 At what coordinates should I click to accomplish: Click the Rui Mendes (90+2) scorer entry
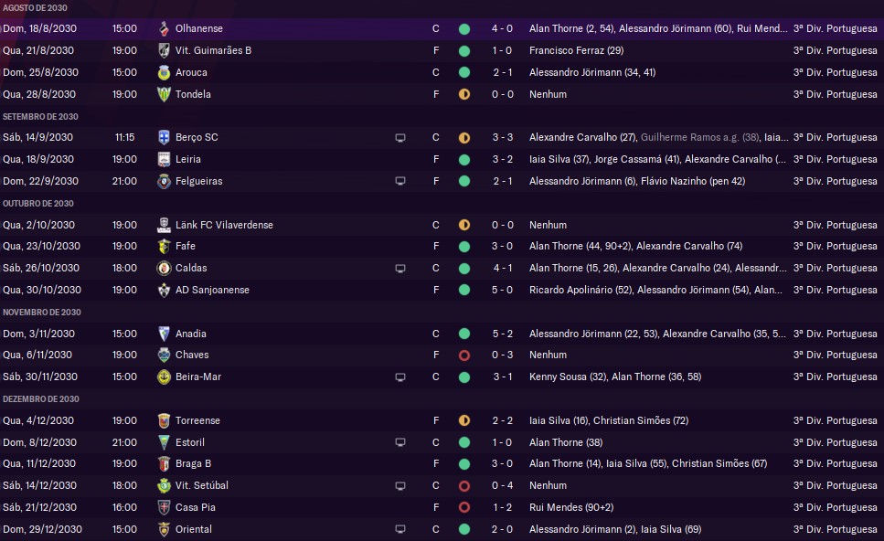(571, 507)
